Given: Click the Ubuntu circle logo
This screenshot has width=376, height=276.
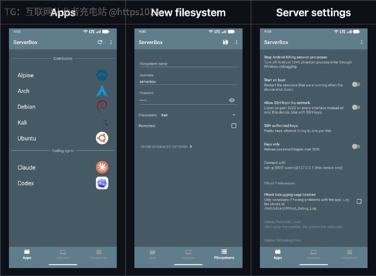Looking at the screenshot, I should pyautogui.click(x=102, y=138).
